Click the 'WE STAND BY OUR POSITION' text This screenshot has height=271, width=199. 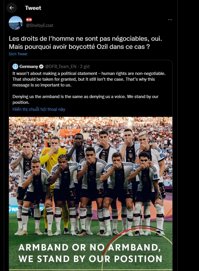[90, 259]
